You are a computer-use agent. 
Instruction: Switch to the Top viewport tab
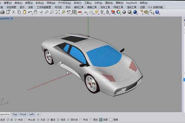point(15,114)
